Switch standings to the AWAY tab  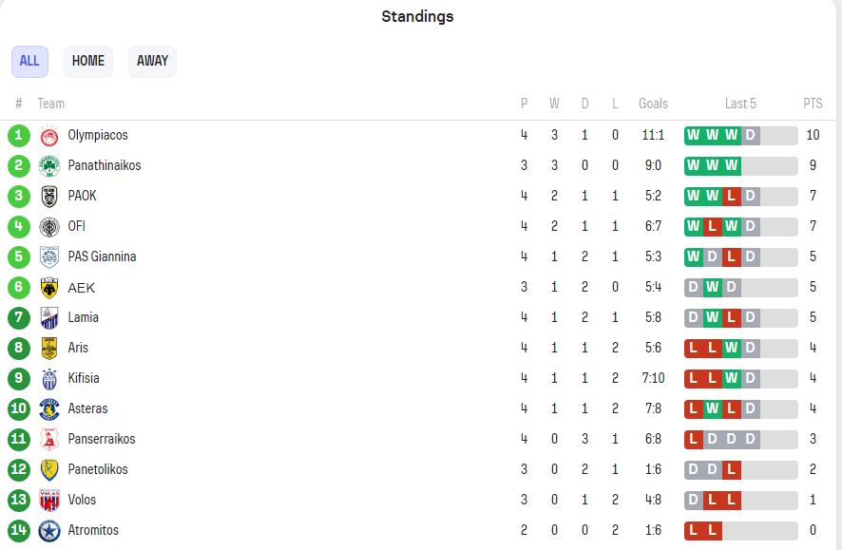(152, 61)
